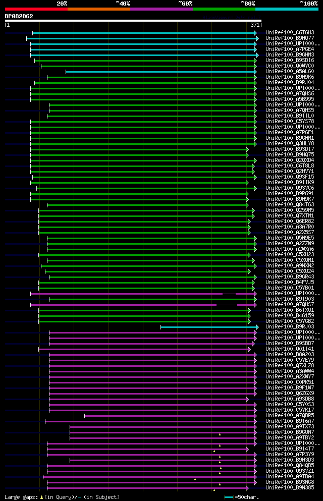Open hit UniRef100_C6TGH3
This screenshot has width=323, height=501.
click(x=290, y=33)
